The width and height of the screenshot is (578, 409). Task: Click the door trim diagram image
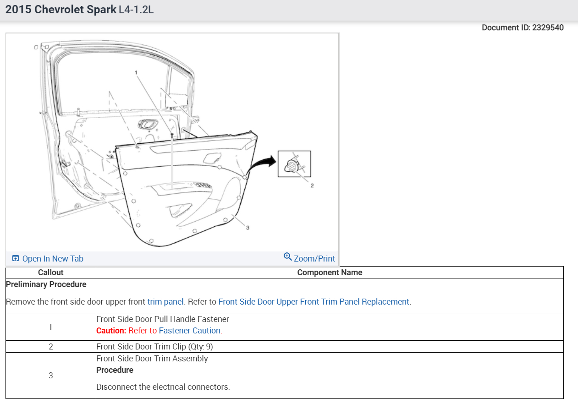(172, 142)
